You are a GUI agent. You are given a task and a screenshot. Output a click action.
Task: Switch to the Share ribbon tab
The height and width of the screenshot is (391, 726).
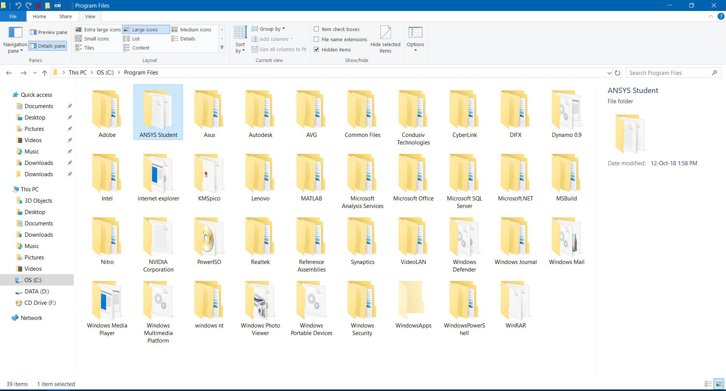pos(65,16)
